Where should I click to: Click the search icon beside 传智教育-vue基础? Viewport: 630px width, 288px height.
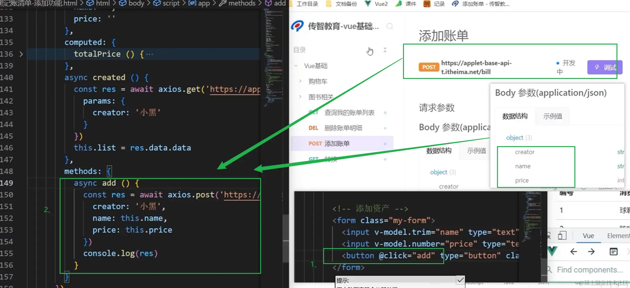coord(389,26)
